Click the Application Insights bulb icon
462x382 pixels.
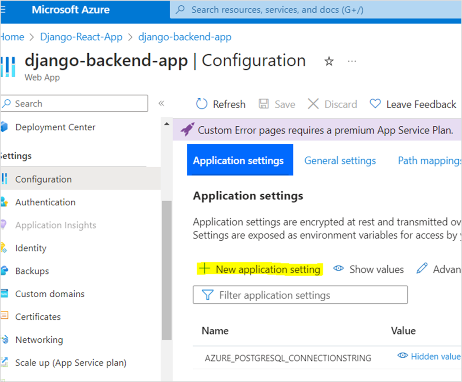[3, 225]
